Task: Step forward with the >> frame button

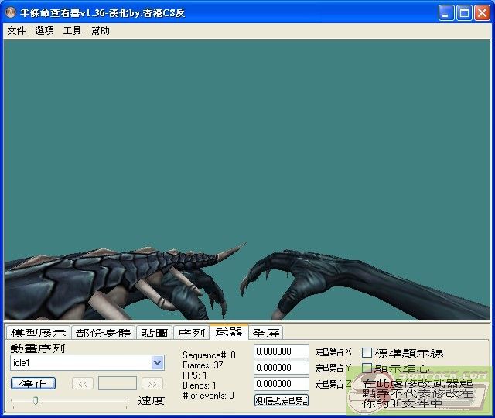Action: click(x=152, y=383)
